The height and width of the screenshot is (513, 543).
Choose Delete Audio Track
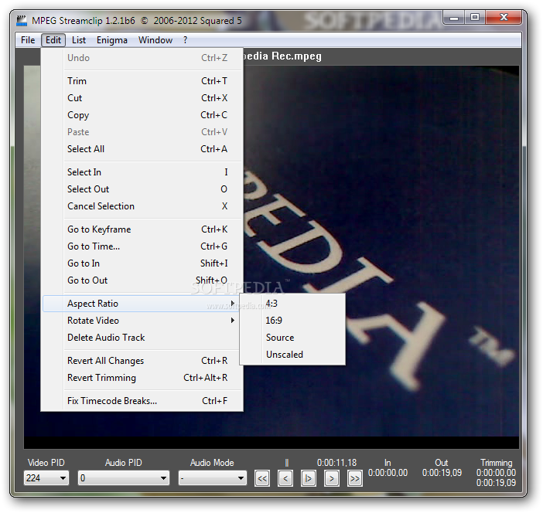click(142, 338)
